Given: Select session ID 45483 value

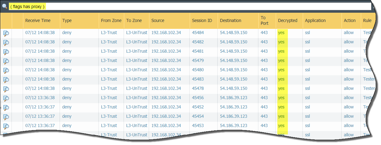Looking at the screenshot, I should [198, 79].
